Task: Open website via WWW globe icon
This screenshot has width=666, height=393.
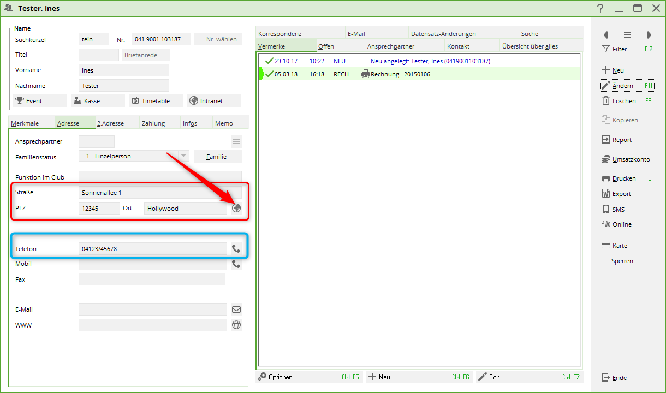Action: 236,325
